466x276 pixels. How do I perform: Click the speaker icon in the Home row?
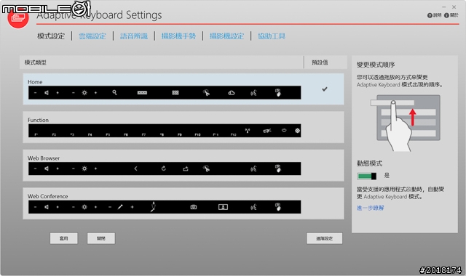click(x=47, y=93)
